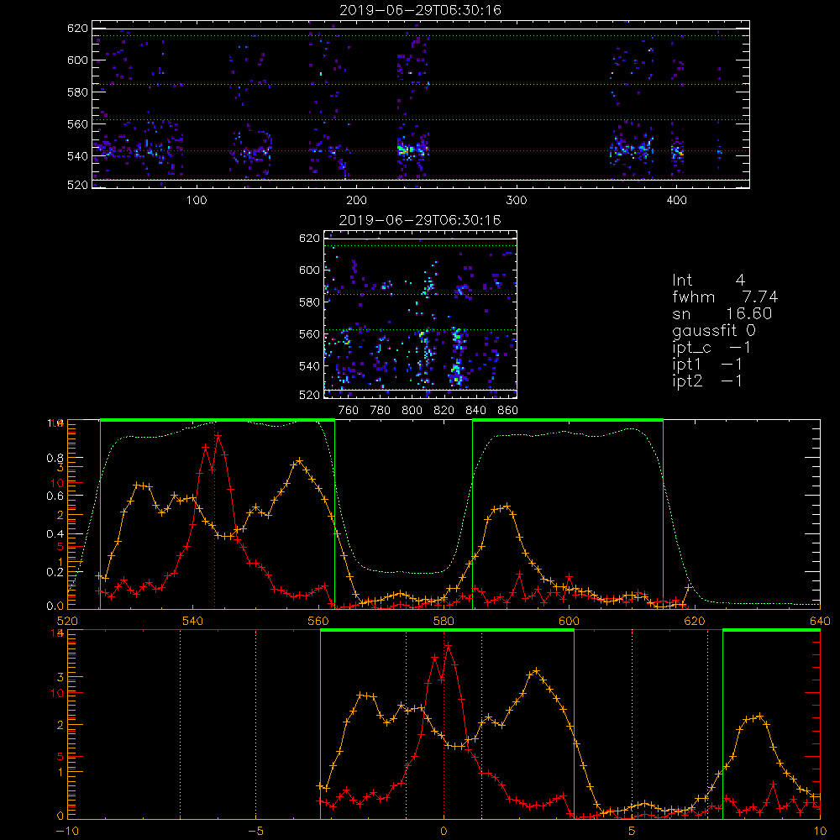Click the top plot title 2019-06-29T06:30:16
The height and width of the screenshot is (840, 840).
[x=420, y=10]
